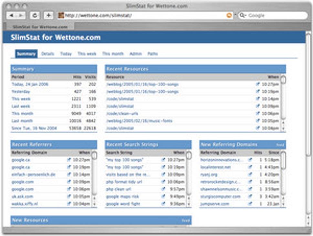313x236 pixels.
Task: Open external icon for php clean url search
Action: (163, 189)
